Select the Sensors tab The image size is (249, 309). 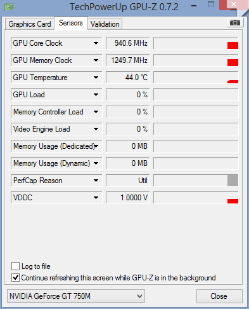point(71,23)
